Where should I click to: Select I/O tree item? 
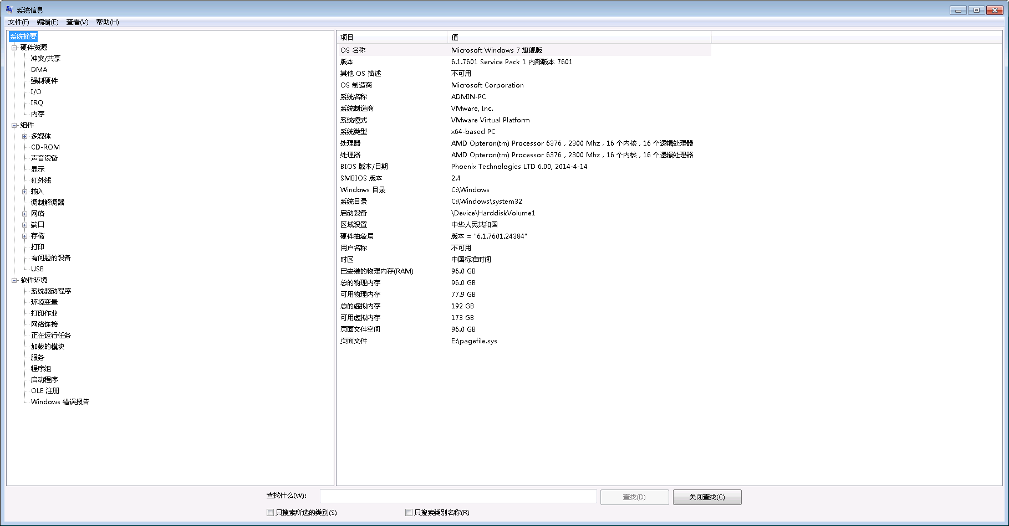[x=36, y=92]
